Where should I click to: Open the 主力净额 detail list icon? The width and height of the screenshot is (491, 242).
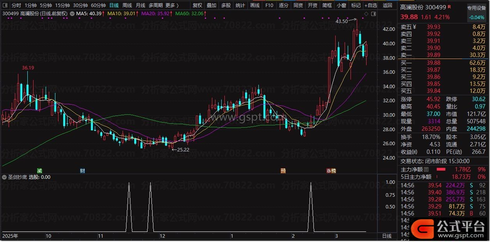point(426,169)
